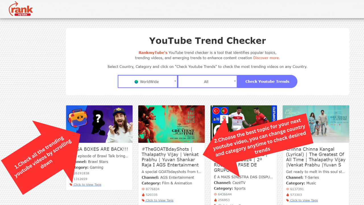This screenshot has height=205, width=364.
Task: Click the views eye icon under AGS Entertainment
Action: coord(143,189)
